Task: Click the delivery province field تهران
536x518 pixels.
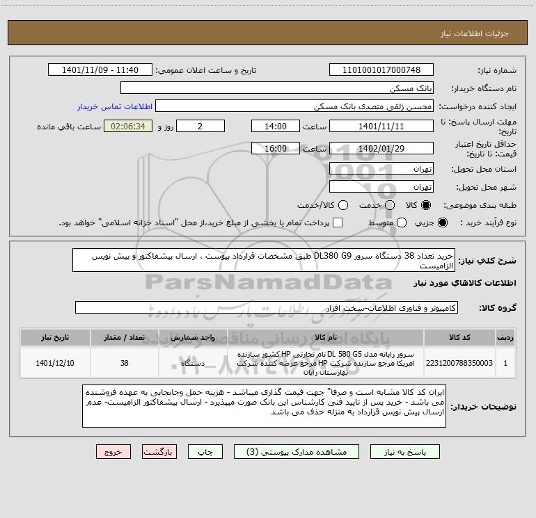Action: click(381, 168)
